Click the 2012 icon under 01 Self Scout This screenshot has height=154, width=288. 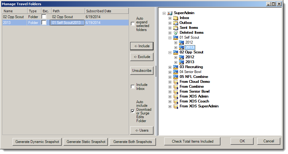(181, 43)
